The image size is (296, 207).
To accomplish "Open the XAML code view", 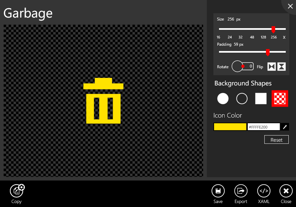I will (264, 191).
